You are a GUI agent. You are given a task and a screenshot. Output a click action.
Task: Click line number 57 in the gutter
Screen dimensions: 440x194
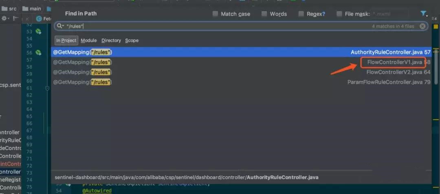(x=29, y=60)
